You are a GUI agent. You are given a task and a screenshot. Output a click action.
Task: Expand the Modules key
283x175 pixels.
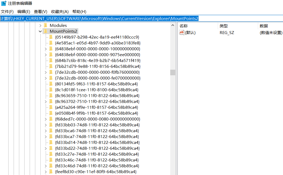pos(40,26)
